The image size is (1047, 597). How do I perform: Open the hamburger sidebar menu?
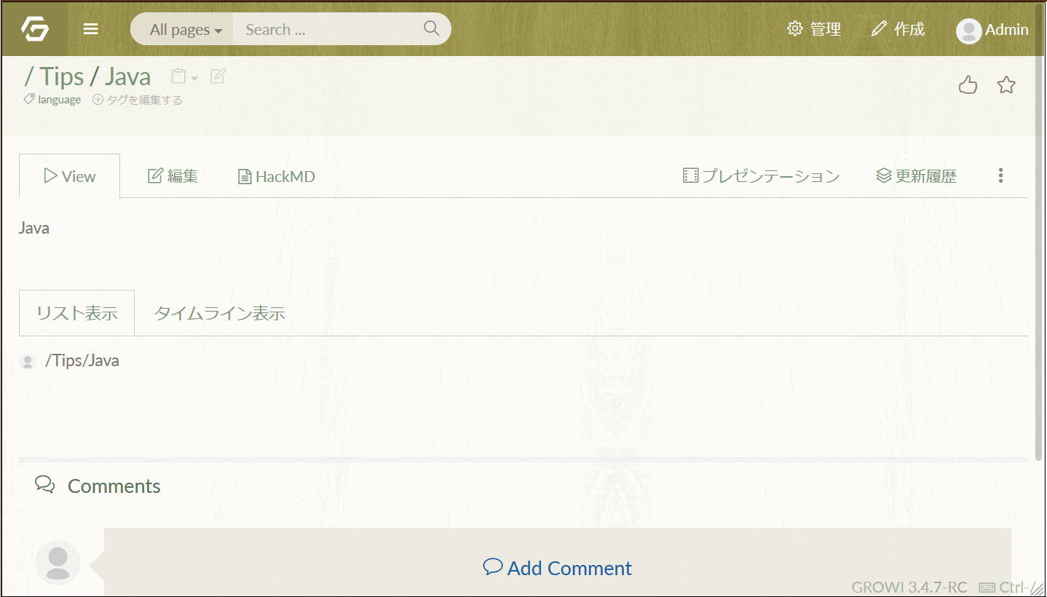click(90, 30)
